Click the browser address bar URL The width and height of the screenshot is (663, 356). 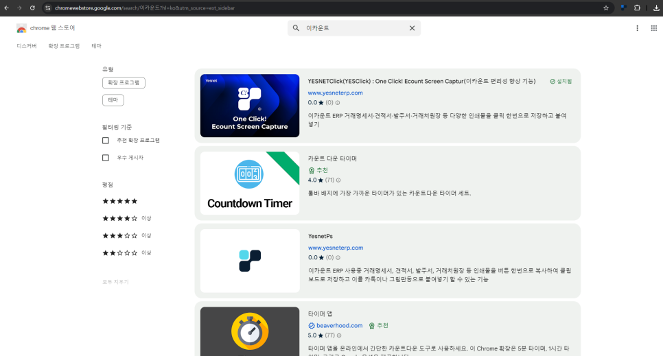click(x=145, y=8)
